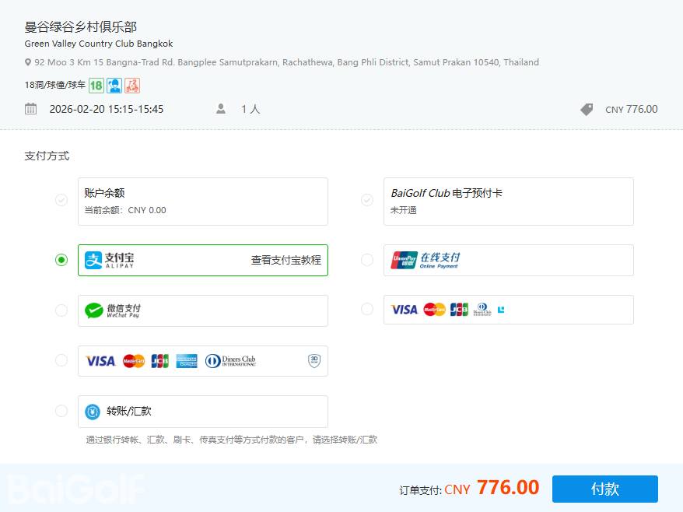Click the Alipay logo icon
683x512 pixels.
tap(94, 260)
